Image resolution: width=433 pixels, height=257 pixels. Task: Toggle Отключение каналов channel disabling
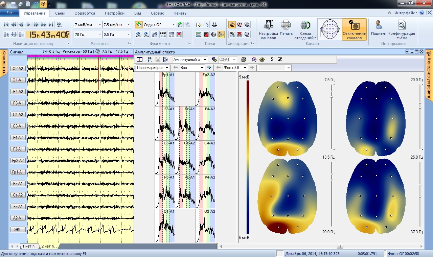coord(354,29)
